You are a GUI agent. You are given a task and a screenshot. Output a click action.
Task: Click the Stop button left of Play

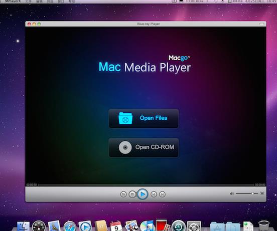[132, 194]
